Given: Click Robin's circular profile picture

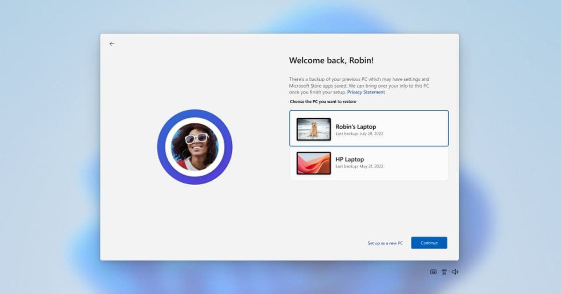Looking at the screenshot, I should point(194,147).
